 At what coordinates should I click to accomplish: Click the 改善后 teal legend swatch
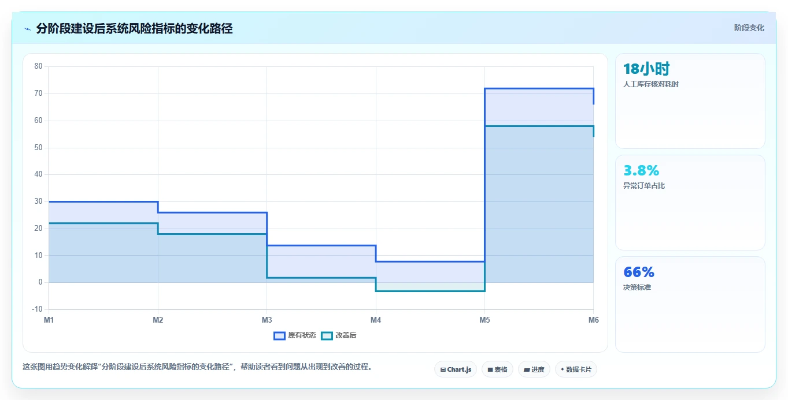327,335
